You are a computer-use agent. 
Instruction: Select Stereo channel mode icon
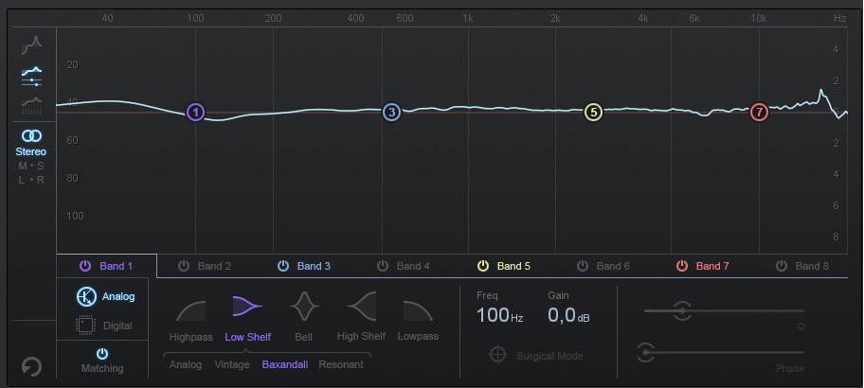pyautogui.click(x=31, y=136)
